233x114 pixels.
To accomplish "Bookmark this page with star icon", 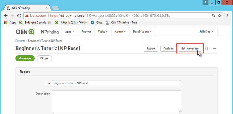I will tap(220, 16).
